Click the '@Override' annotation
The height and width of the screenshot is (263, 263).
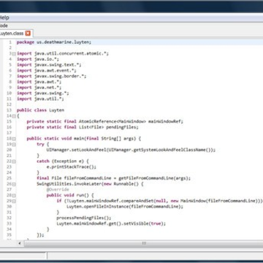(58, 189)
